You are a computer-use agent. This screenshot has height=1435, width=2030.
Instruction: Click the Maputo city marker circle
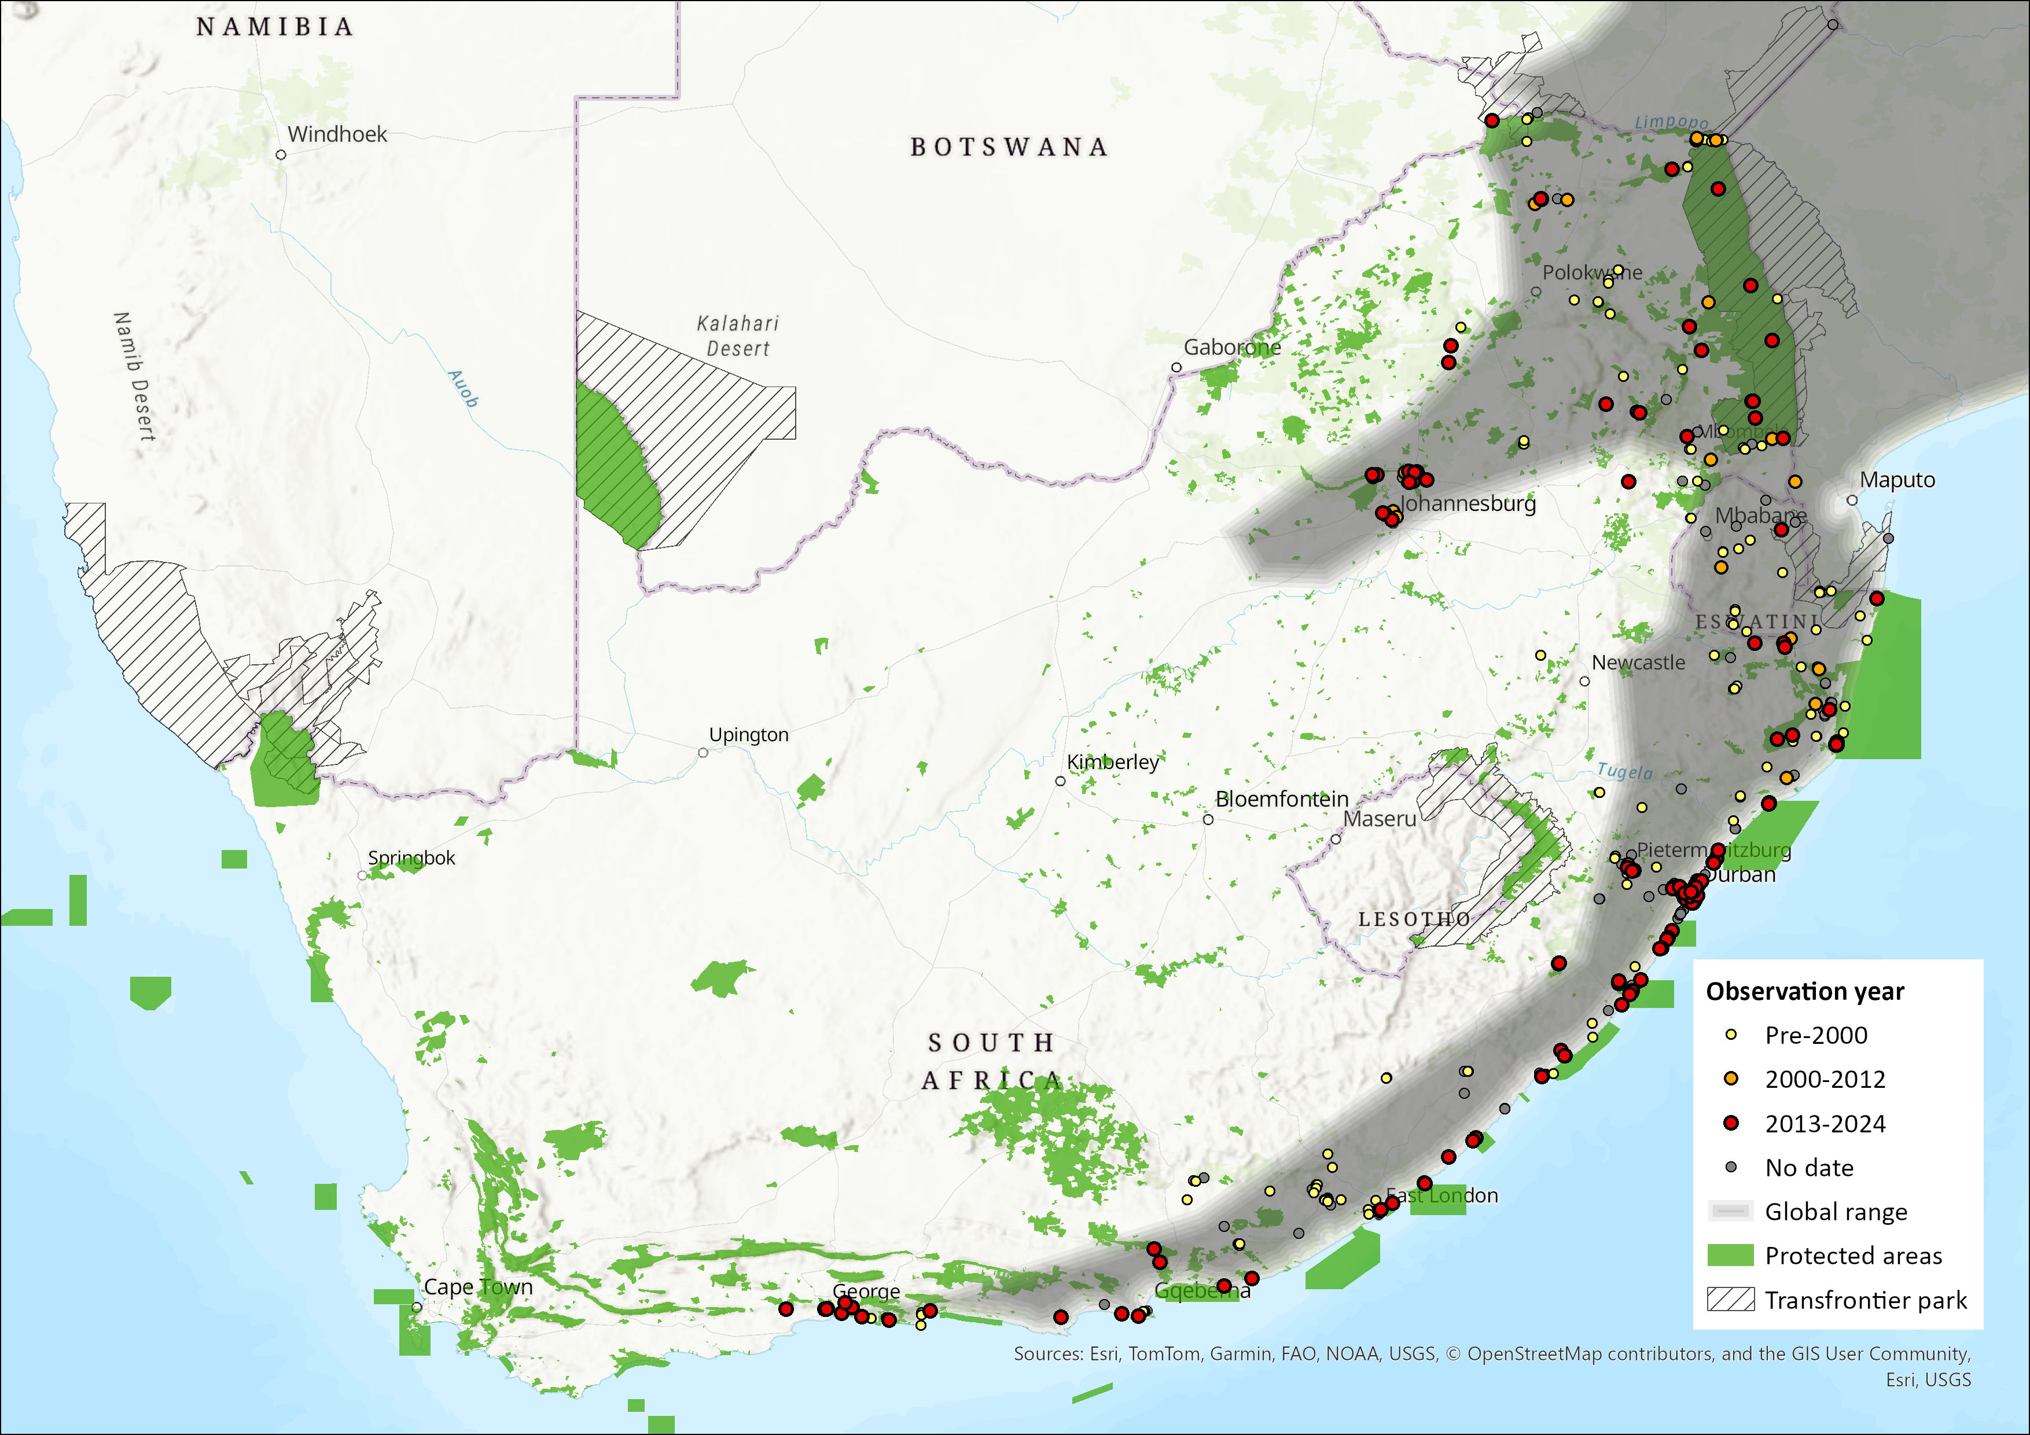tap(1852, 501)
